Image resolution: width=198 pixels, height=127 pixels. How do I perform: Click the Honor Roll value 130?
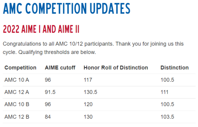(x=88, y=117)
